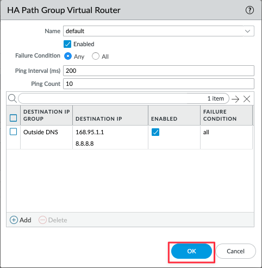262x268 pixels.
Task: Expand the Name dropdown chevron
Action: (247, 31)
